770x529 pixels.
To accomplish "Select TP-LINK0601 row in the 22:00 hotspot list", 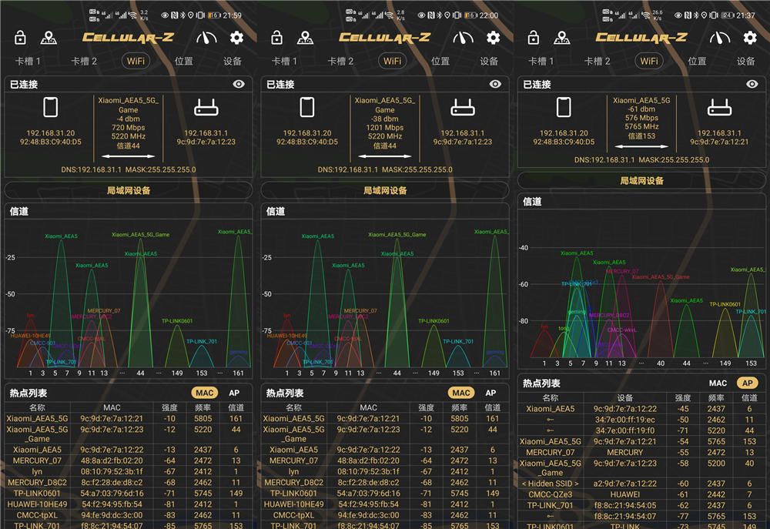I will click(385, 493).
